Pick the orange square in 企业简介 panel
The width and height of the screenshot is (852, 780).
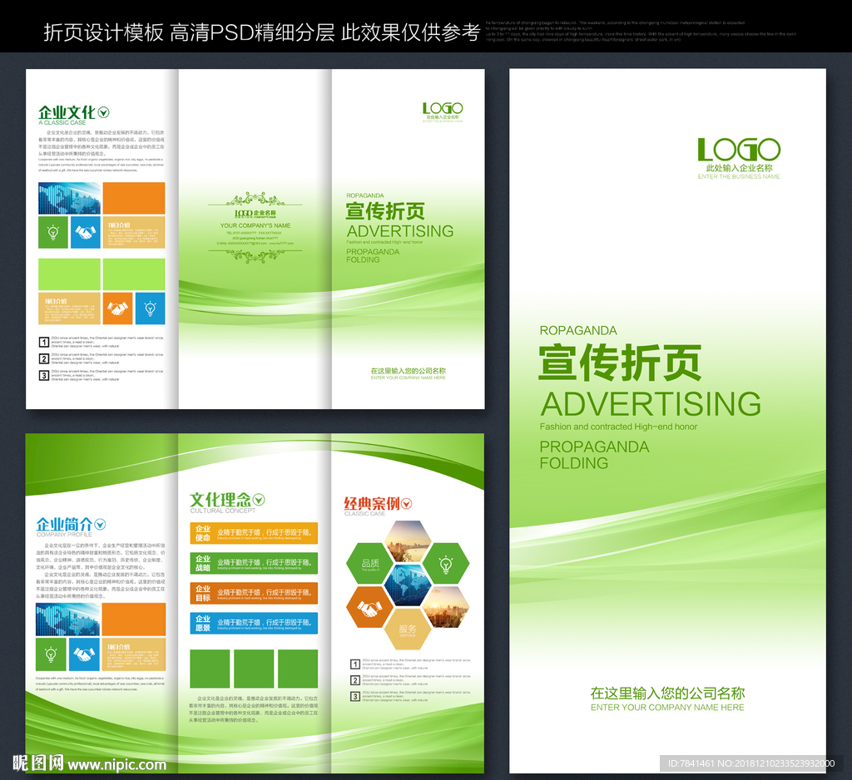134,620
